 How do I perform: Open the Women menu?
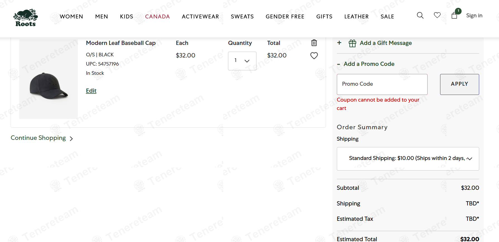(x=71, y=16)
